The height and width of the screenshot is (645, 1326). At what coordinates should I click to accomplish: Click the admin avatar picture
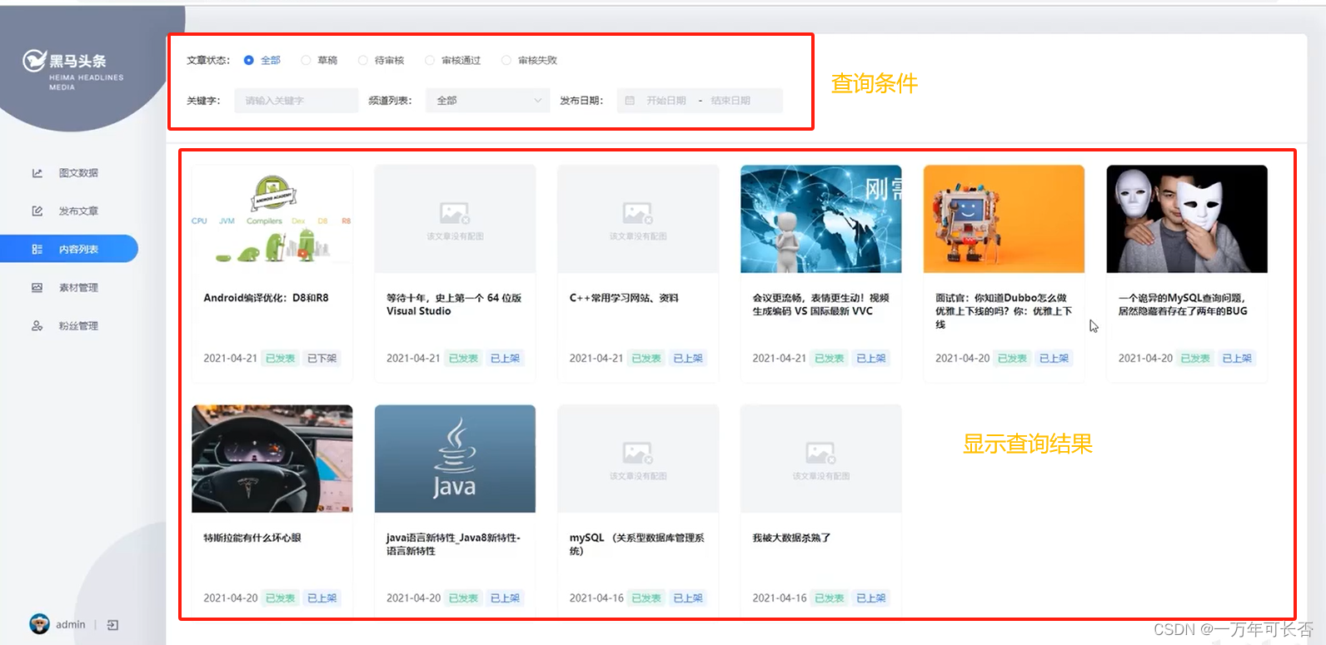[39, 624]
